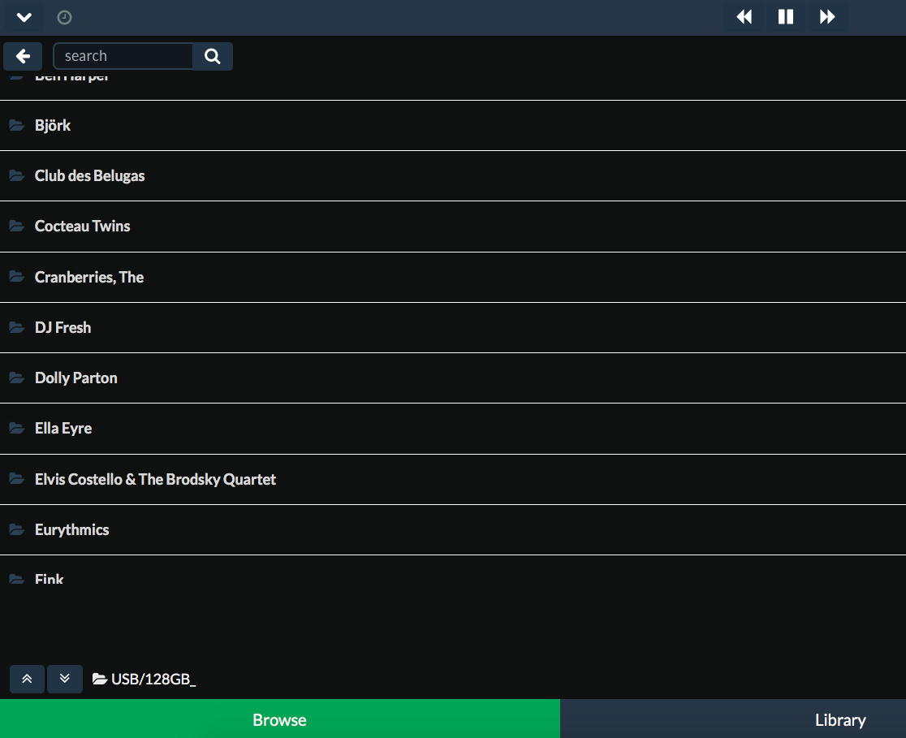Open the Cranberries, The folder
This screenshot has height=738, width=906.
coord(453,277)
